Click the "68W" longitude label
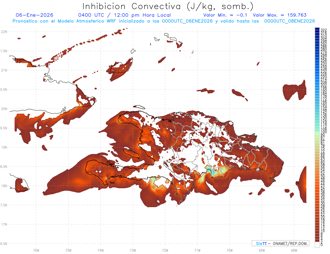Viewport: 330px width, 254px height. tap(294, 250)
